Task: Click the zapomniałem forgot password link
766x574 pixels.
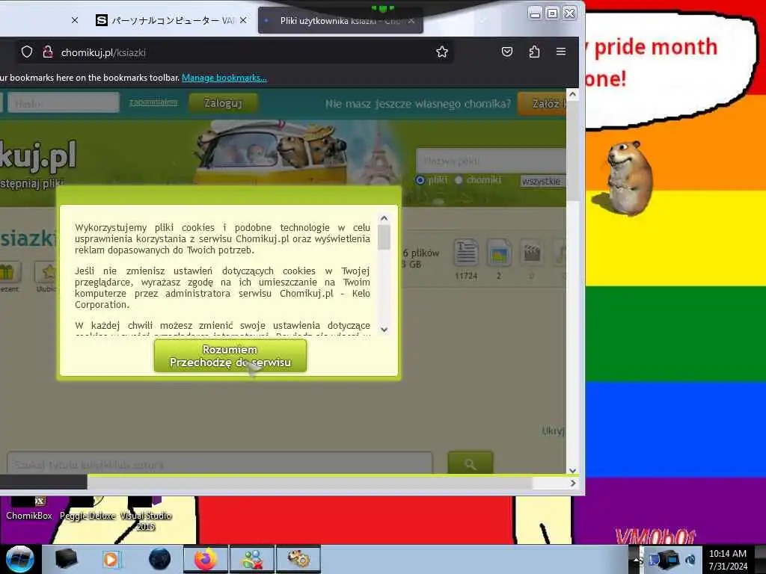Action: point(153,102)
